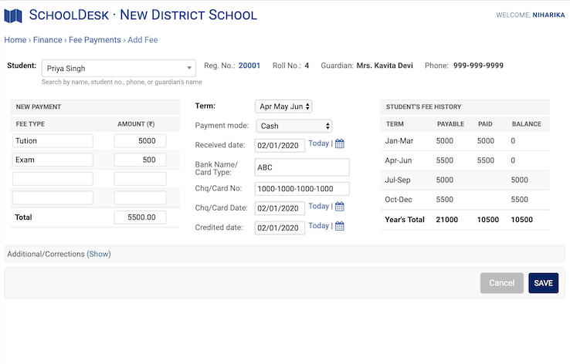Image resolution: width=570 pixels, height=364 pixels.
Task: Navigate to Finance breadcrumb
Action: point(49,40)
